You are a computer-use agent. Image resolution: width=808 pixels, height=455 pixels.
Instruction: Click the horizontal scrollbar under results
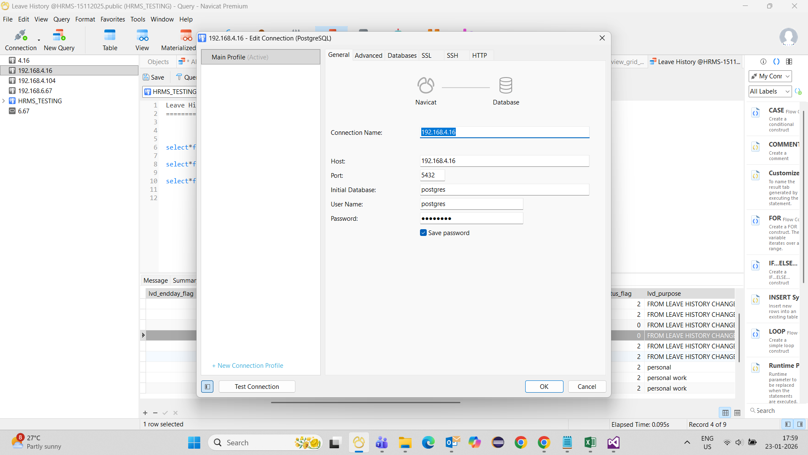point(365,402)
